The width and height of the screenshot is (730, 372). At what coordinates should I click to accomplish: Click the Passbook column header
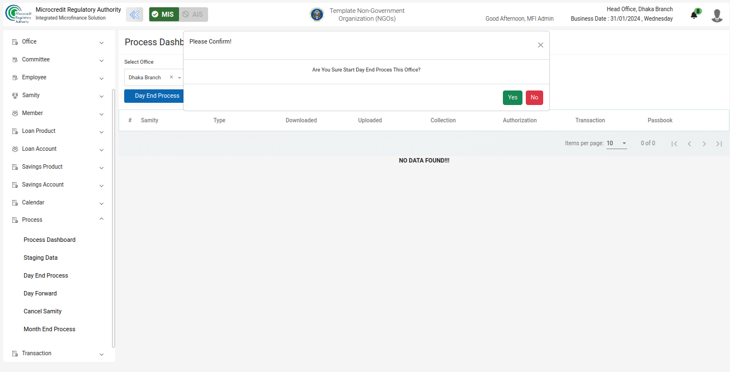tap(660, 121)
